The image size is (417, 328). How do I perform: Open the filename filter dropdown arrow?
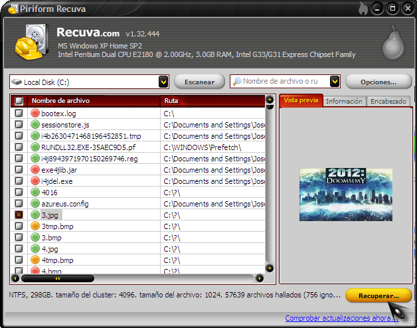(335, 82)
